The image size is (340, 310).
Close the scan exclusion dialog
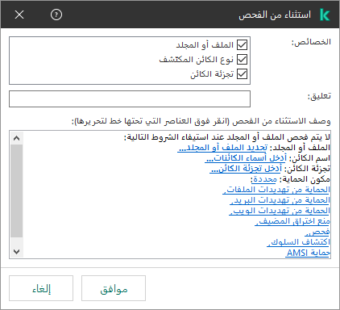[19, 15]
